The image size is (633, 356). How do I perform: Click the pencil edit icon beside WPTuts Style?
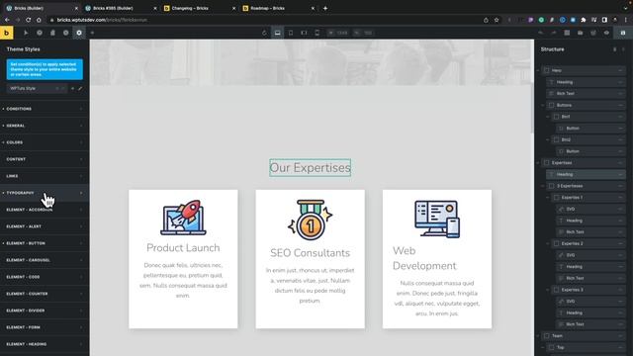[x=80, y=88]
